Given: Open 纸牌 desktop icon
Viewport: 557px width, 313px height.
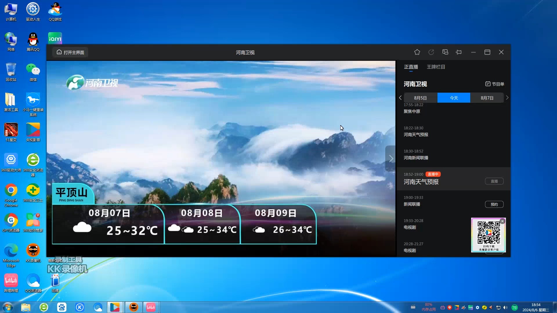Looking at the screenshot, I should click(x=55, y=283).
